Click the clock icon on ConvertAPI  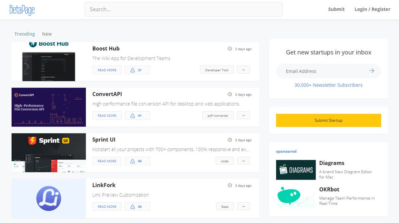(230, 94)
